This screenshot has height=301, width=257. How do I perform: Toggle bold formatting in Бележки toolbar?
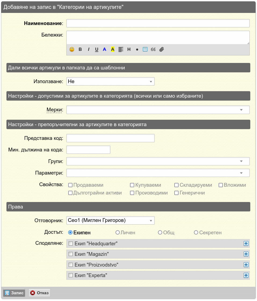tap(80, 49)
